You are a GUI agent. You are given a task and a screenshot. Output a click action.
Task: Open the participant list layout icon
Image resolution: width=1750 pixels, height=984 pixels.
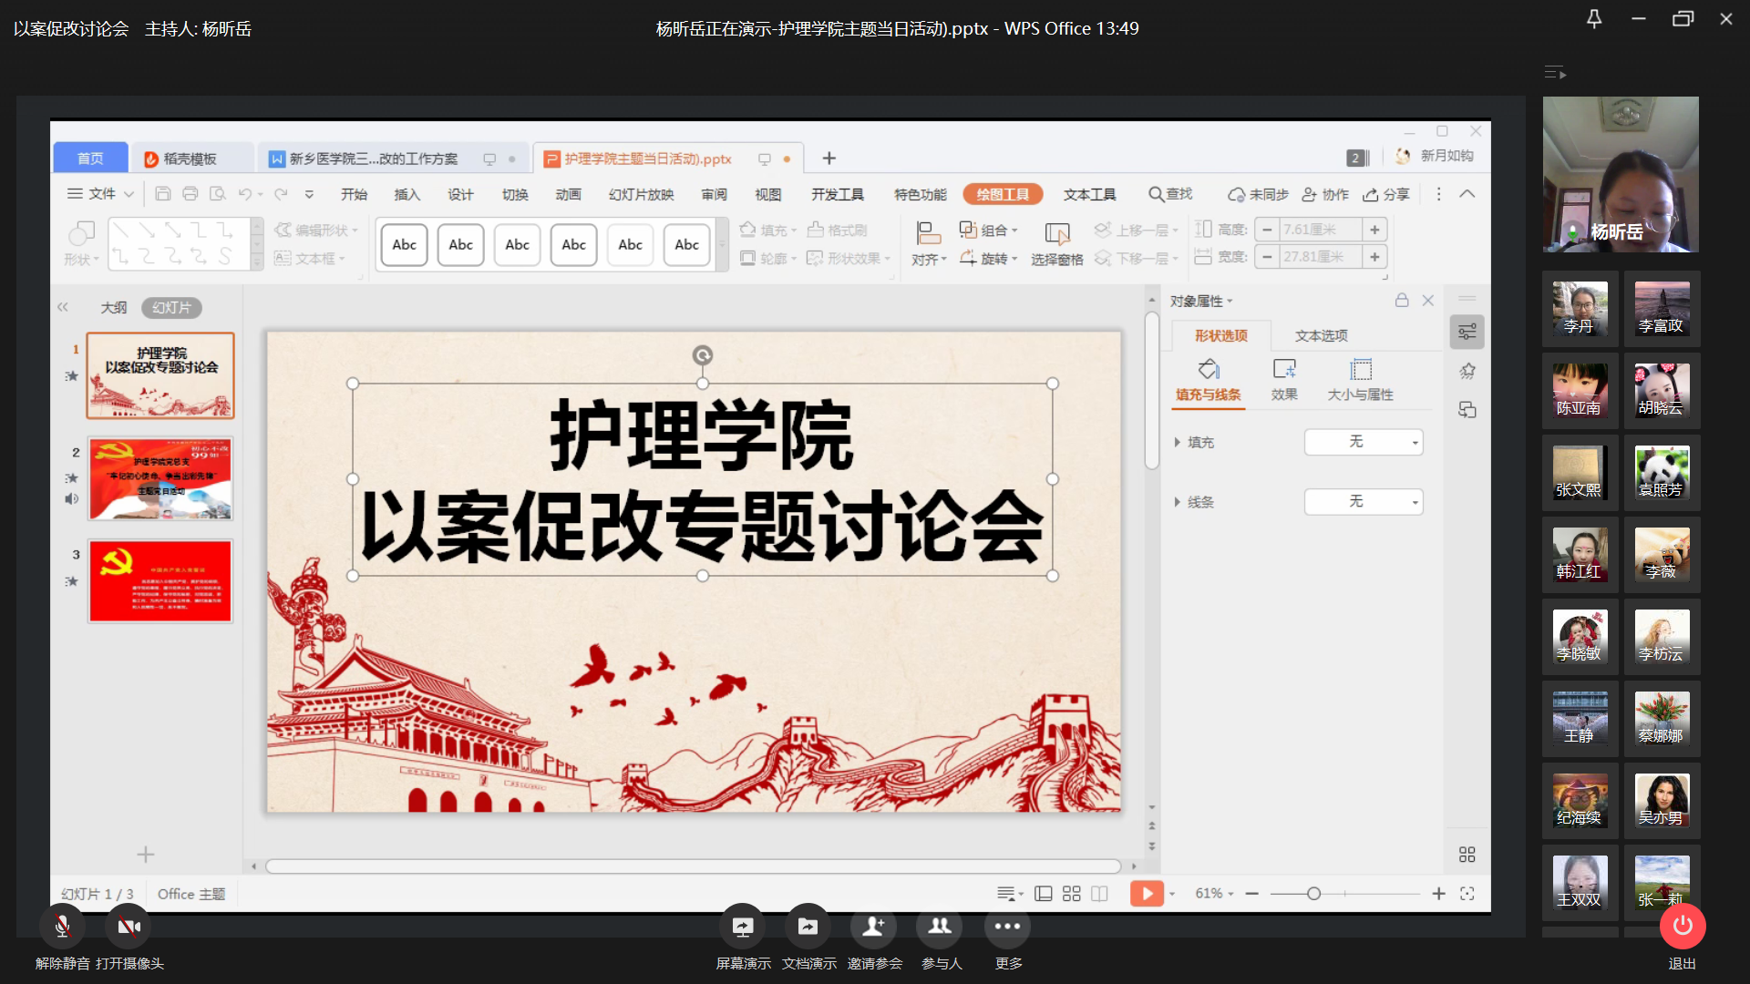[x=1554, y=73]
